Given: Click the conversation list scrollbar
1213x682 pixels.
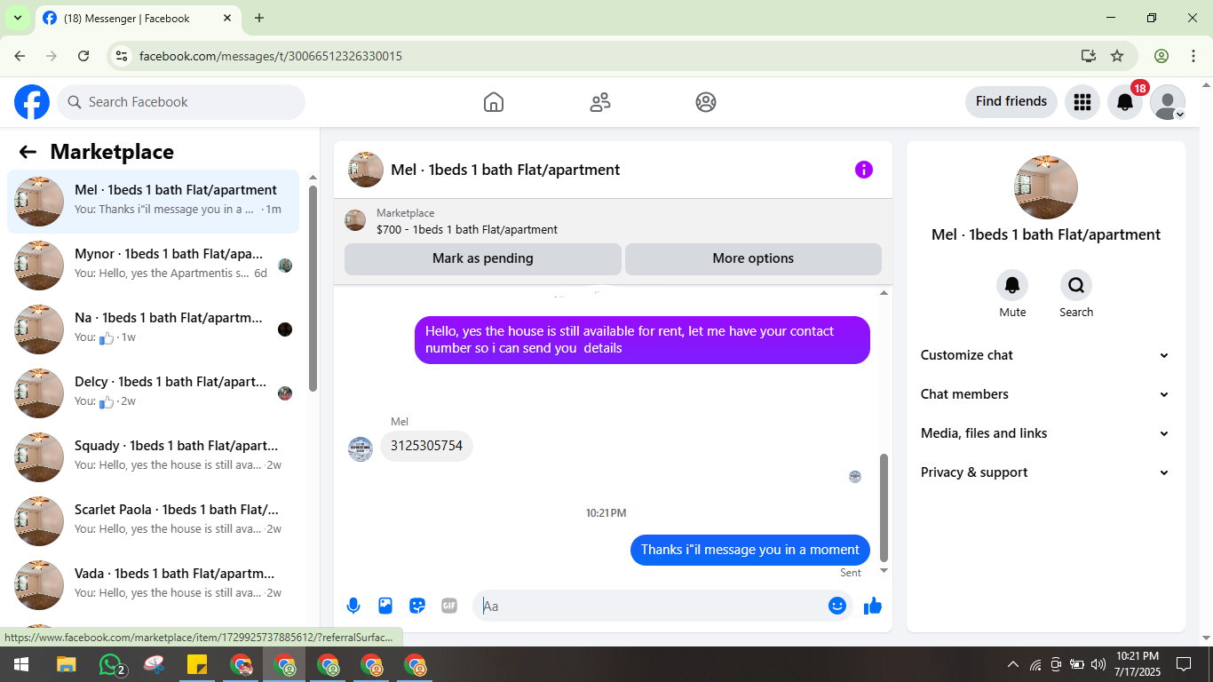Looking at the screenshot, I should coord(313,288).
